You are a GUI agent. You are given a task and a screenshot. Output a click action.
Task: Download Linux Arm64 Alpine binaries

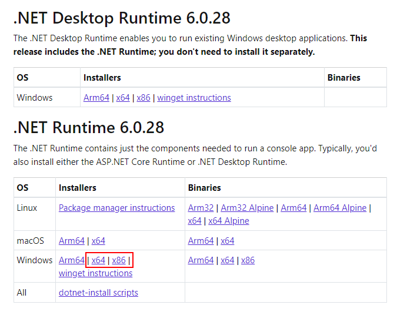point(340,208)
